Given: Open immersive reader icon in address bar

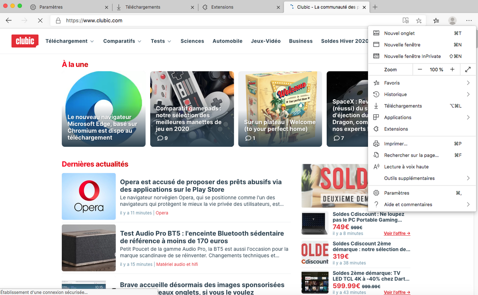Looking at the screenshot, I should pyautogui.click(x=406, y=21).
